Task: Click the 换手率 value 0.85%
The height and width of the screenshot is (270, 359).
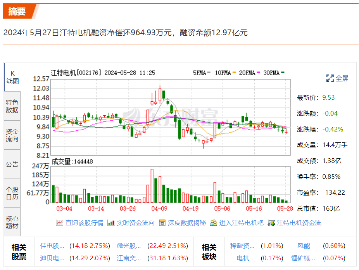Action: point(331,177)
